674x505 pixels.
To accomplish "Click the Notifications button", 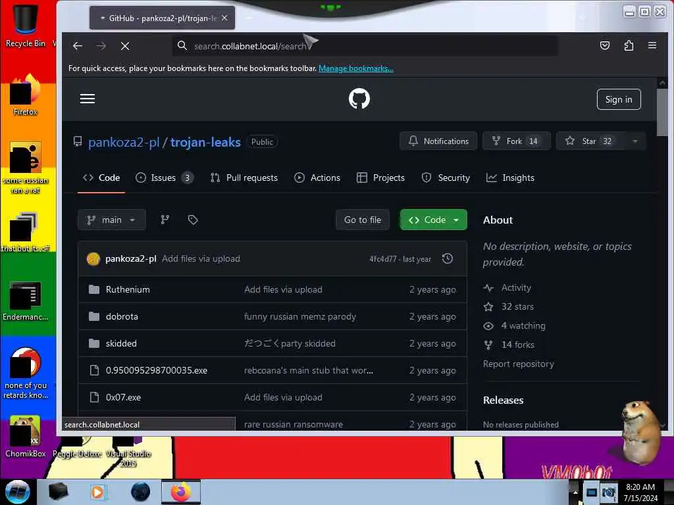I will pyautogui.click(x=438, y=141).
